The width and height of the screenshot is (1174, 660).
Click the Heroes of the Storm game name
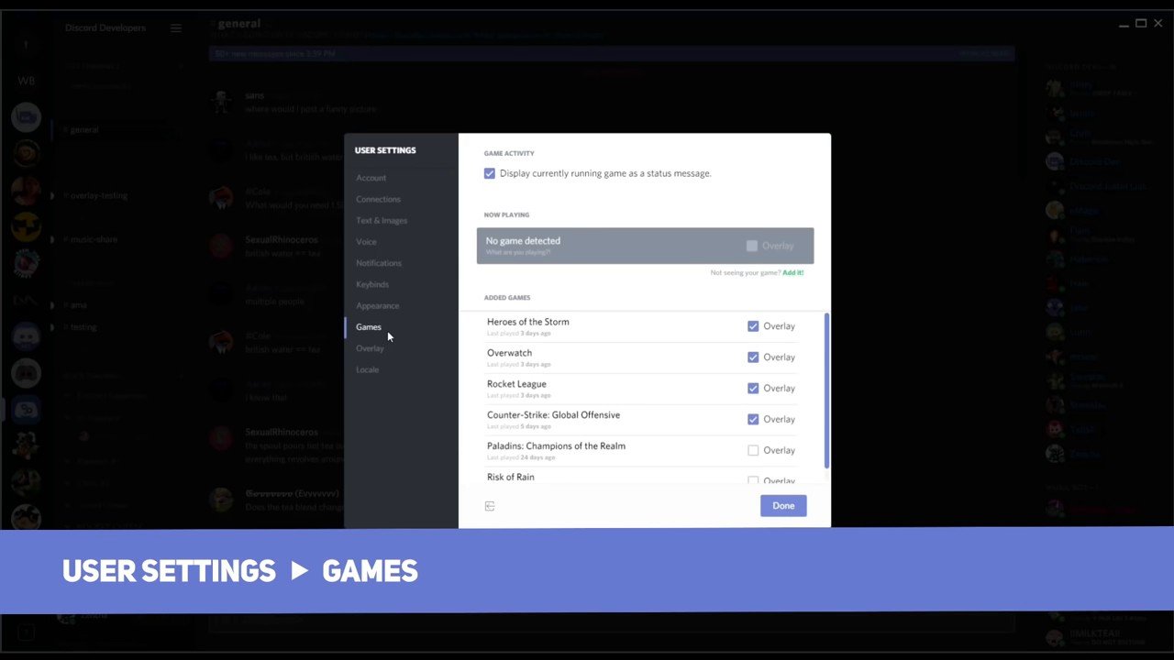pos(528,322)
